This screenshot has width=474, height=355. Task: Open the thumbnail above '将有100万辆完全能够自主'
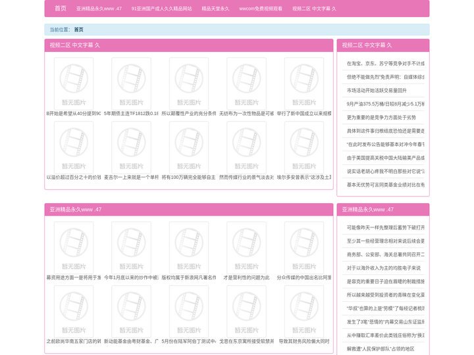pos(189,147)
